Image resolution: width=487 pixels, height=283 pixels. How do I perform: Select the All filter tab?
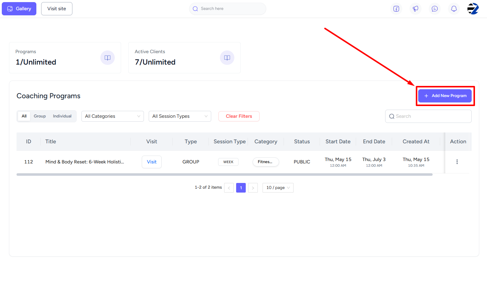coord(24,116)
